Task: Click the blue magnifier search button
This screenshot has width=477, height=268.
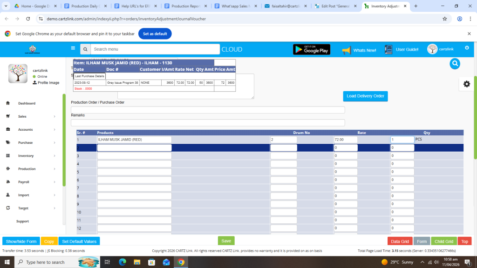Action: coord(455,64)
